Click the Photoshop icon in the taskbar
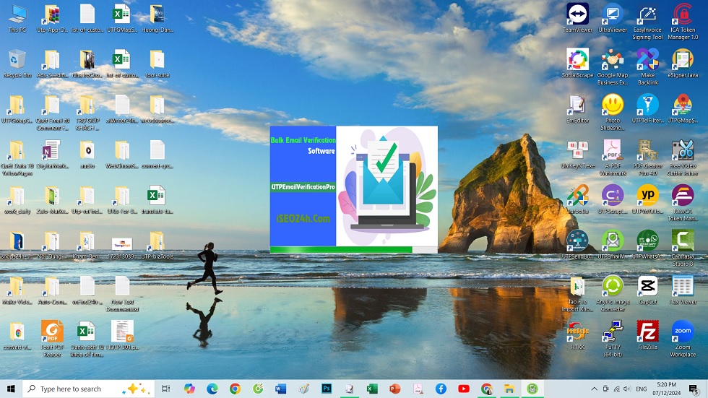The width and height of the screenshot is (708, 398). (x=327, y=389)
